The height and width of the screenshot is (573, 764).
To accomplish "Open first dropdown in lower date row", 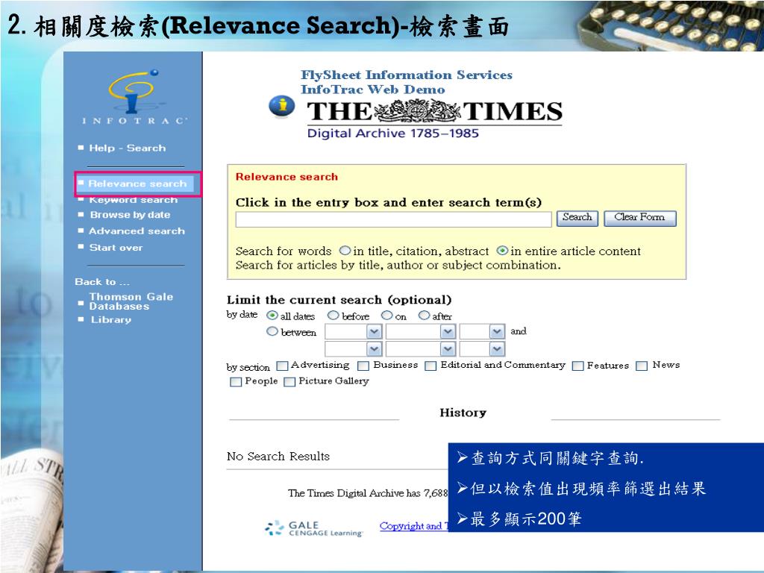I will pyautogui.click(x=353, y=349).
